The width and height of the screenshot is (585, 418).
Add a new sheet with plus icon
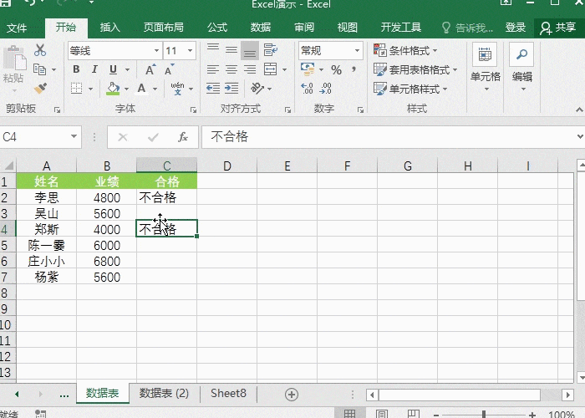(x=291, y=394)
